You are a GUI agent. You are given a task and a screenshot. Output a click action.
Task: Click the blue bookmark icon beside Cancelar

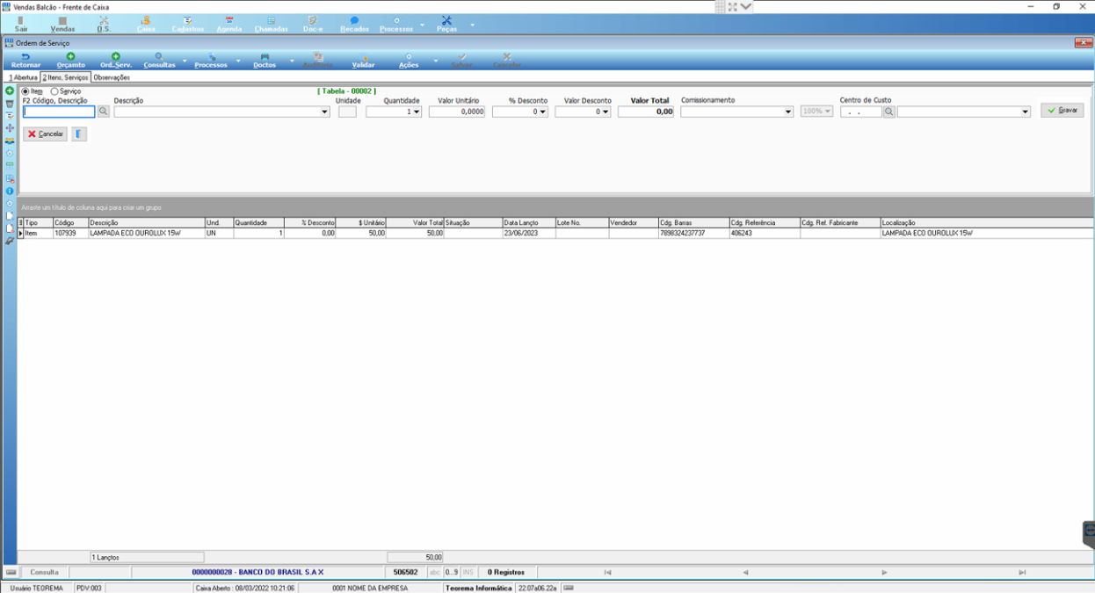tap(78, 134)
